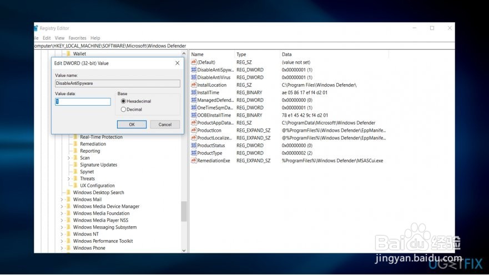Expand the Windows Media Player NSS key

point(62,220)
